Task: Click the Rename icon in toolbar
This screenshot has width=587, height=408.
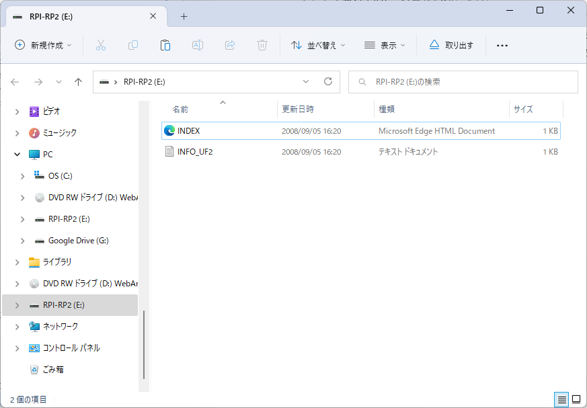Action: click(197, 45)
